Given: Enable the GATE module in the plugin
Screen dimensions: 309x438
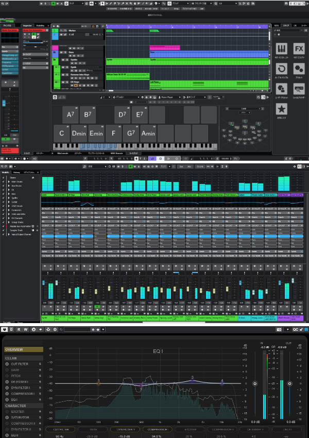Looking at the screenshot, I should click(x=7, y=370).
